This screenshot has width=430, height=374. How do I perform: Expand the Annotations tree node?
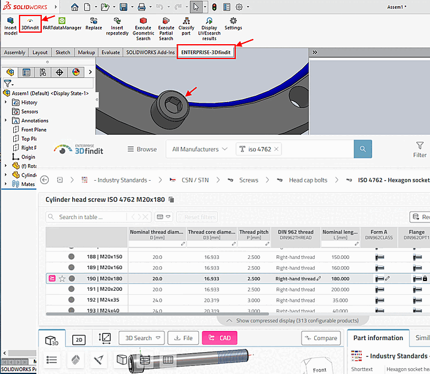tap(6, 120)
